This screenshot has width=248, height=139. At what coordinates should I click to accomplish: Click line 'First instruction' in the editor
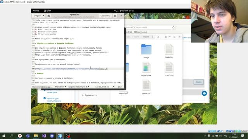coord(47,29)
